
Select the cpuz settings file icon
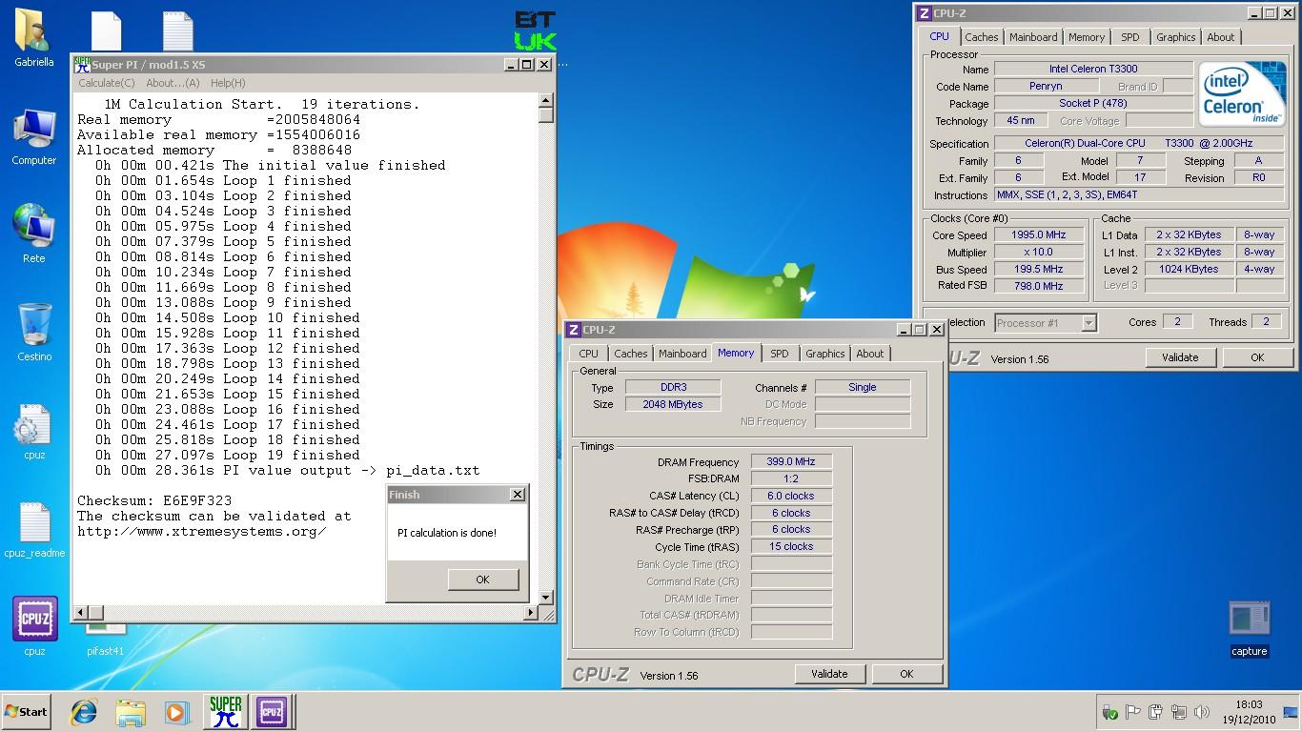point(34,425)
